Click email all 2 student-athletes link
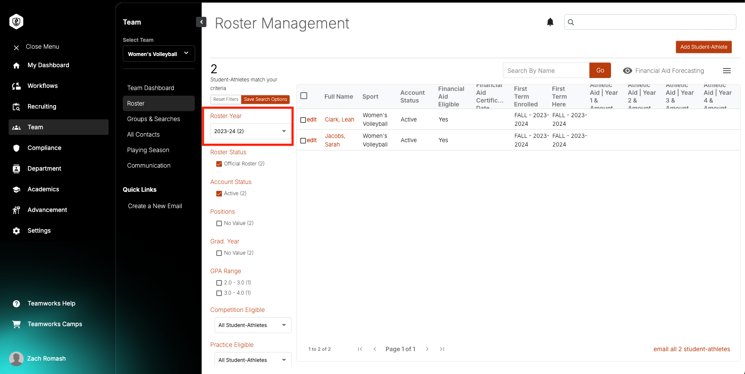 (692, 349)
